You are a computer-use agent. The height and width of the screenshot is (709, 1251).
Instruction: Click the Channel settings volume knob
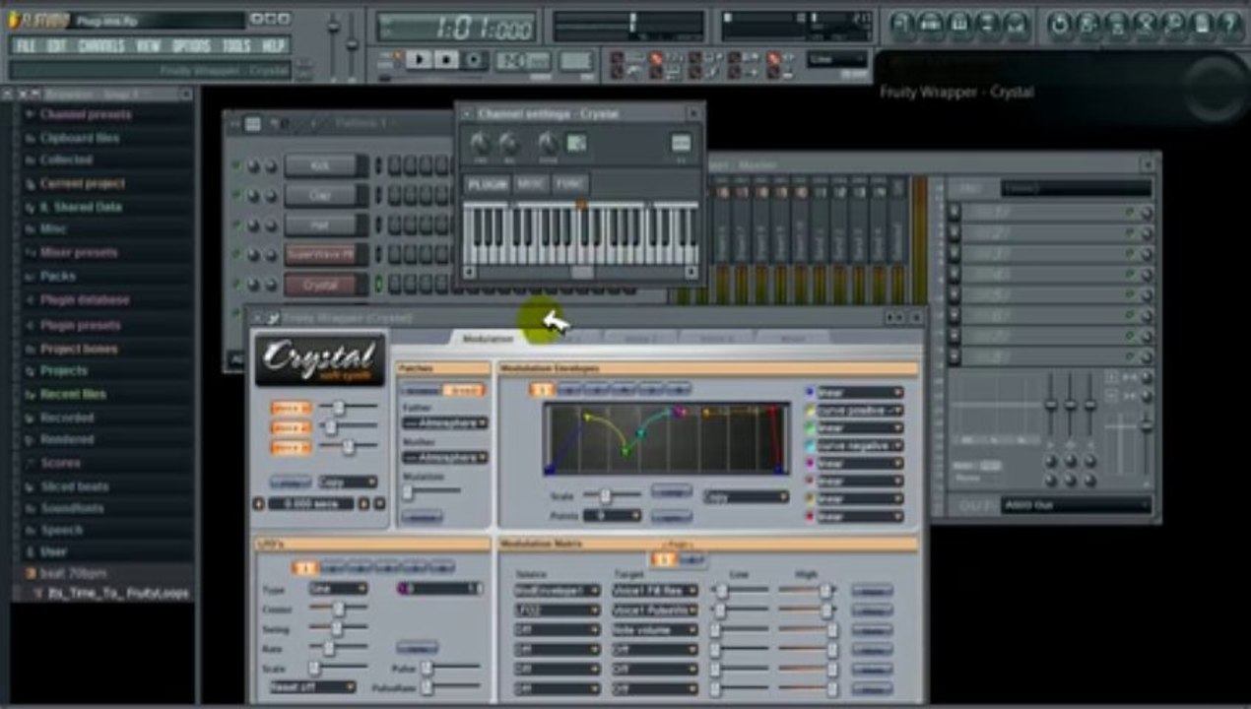(x=508, y=143)
